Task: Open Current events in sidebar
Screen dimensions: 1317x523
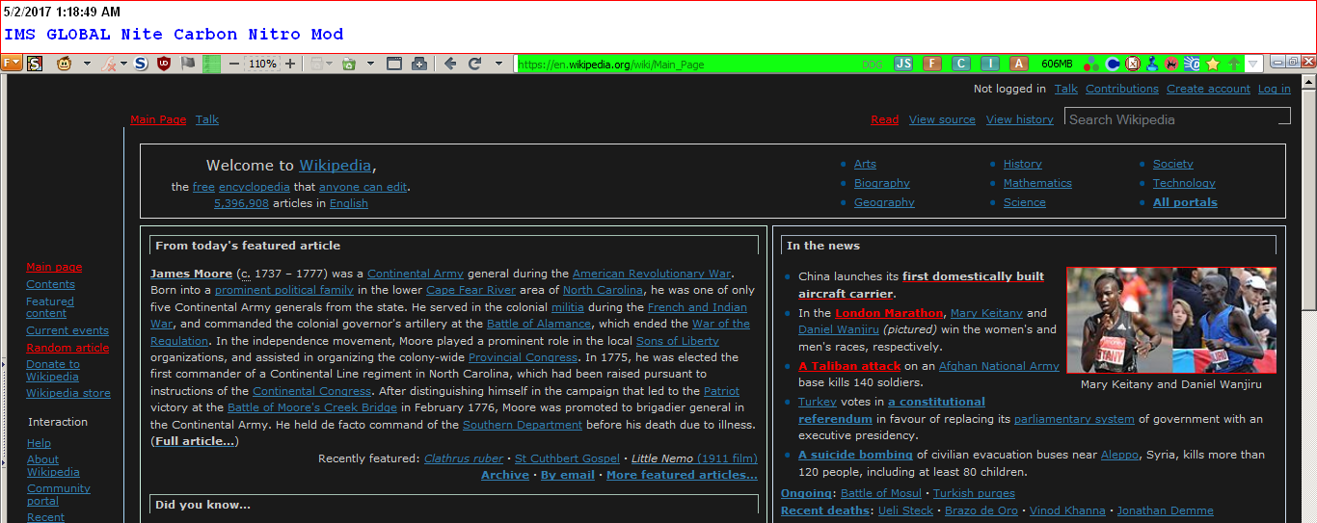Action: (x=67, y=330)
